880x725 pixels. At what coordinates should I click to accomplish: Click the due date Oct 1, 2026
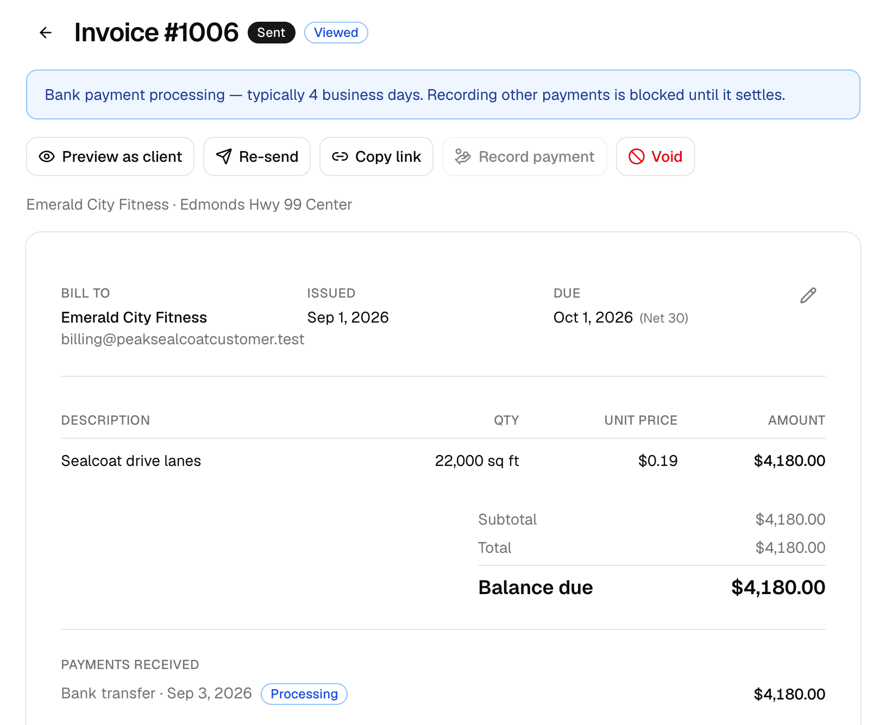point(593,317)
